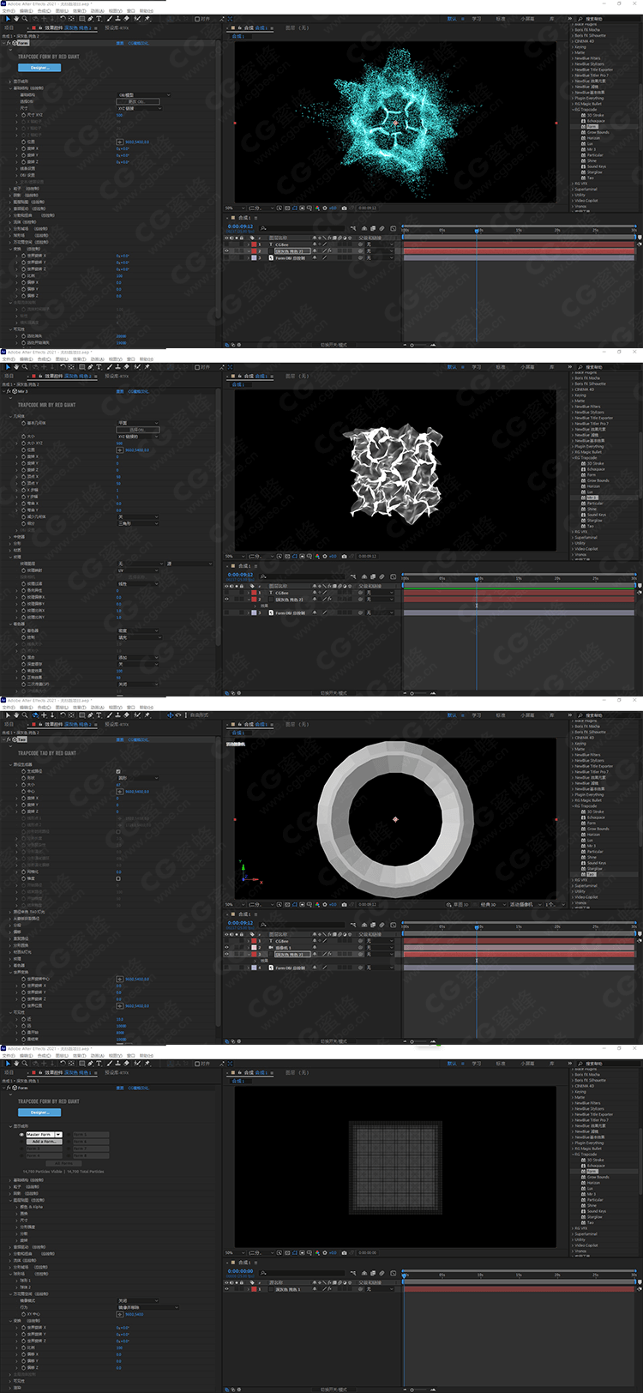Image resolution: width=643 pixels, height=1393 pixels.
Task: Open show-channel color icon in cyan particle viewer
Action: click(317, 208)
